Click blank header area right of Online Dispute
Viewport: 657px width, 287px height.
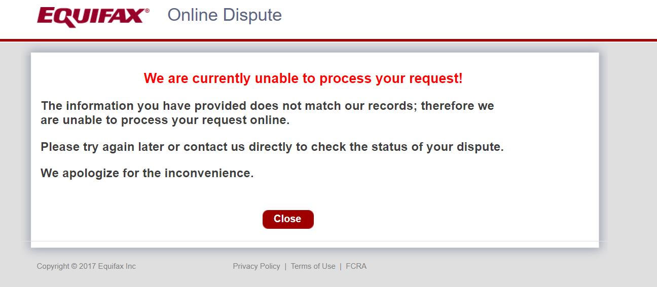tap(456, 18)
